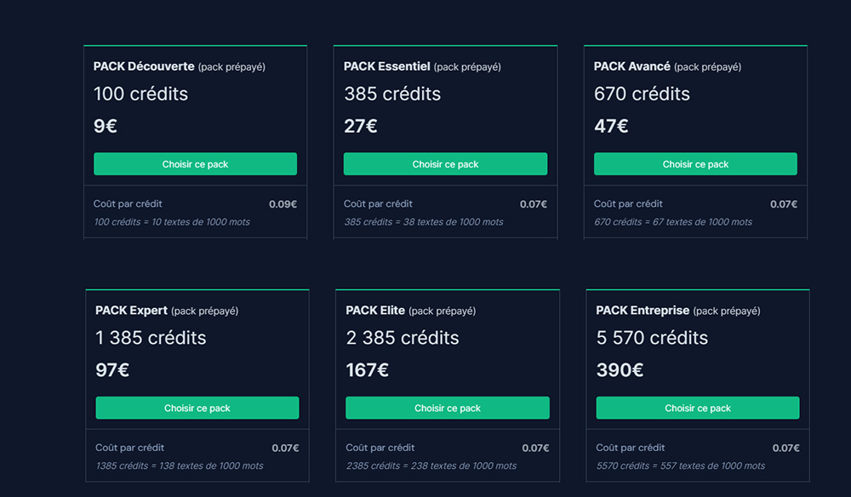Screen dimensions: 851x497
Task: Choose the PACK Essentiel plan button
Action: pyautogui.click(x=445, y=164)
